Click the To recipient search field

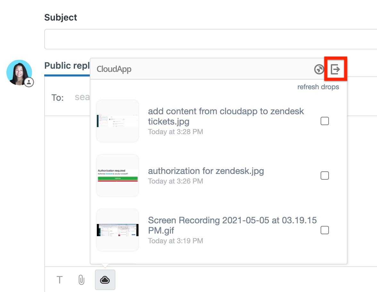tap(82, 97)
